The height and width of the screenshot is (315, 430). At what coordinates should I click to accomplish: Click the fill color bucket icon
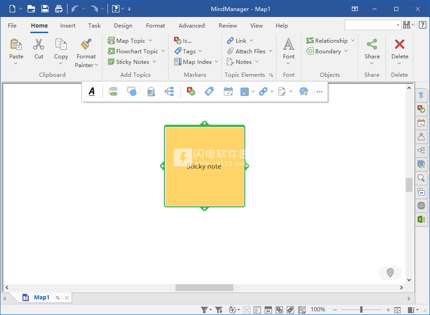[151, 92]
